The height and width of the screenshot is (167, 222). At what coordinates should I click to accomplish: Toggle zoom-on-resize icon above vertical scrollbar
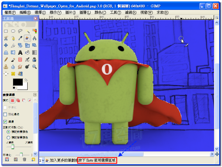217,17
